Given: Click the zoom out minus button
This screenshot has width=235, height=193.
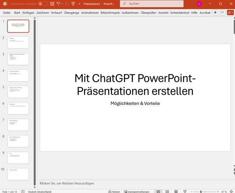Looking at the screenshot, I should pos(192,192).
